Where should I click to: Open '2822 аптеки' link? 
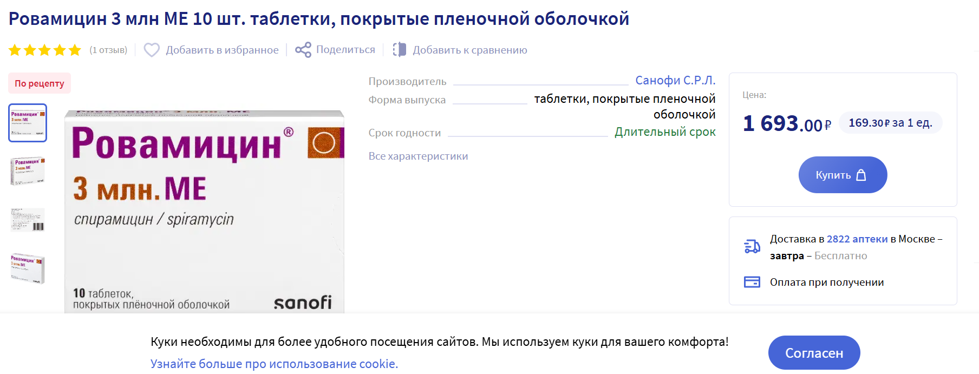point(857,239)
